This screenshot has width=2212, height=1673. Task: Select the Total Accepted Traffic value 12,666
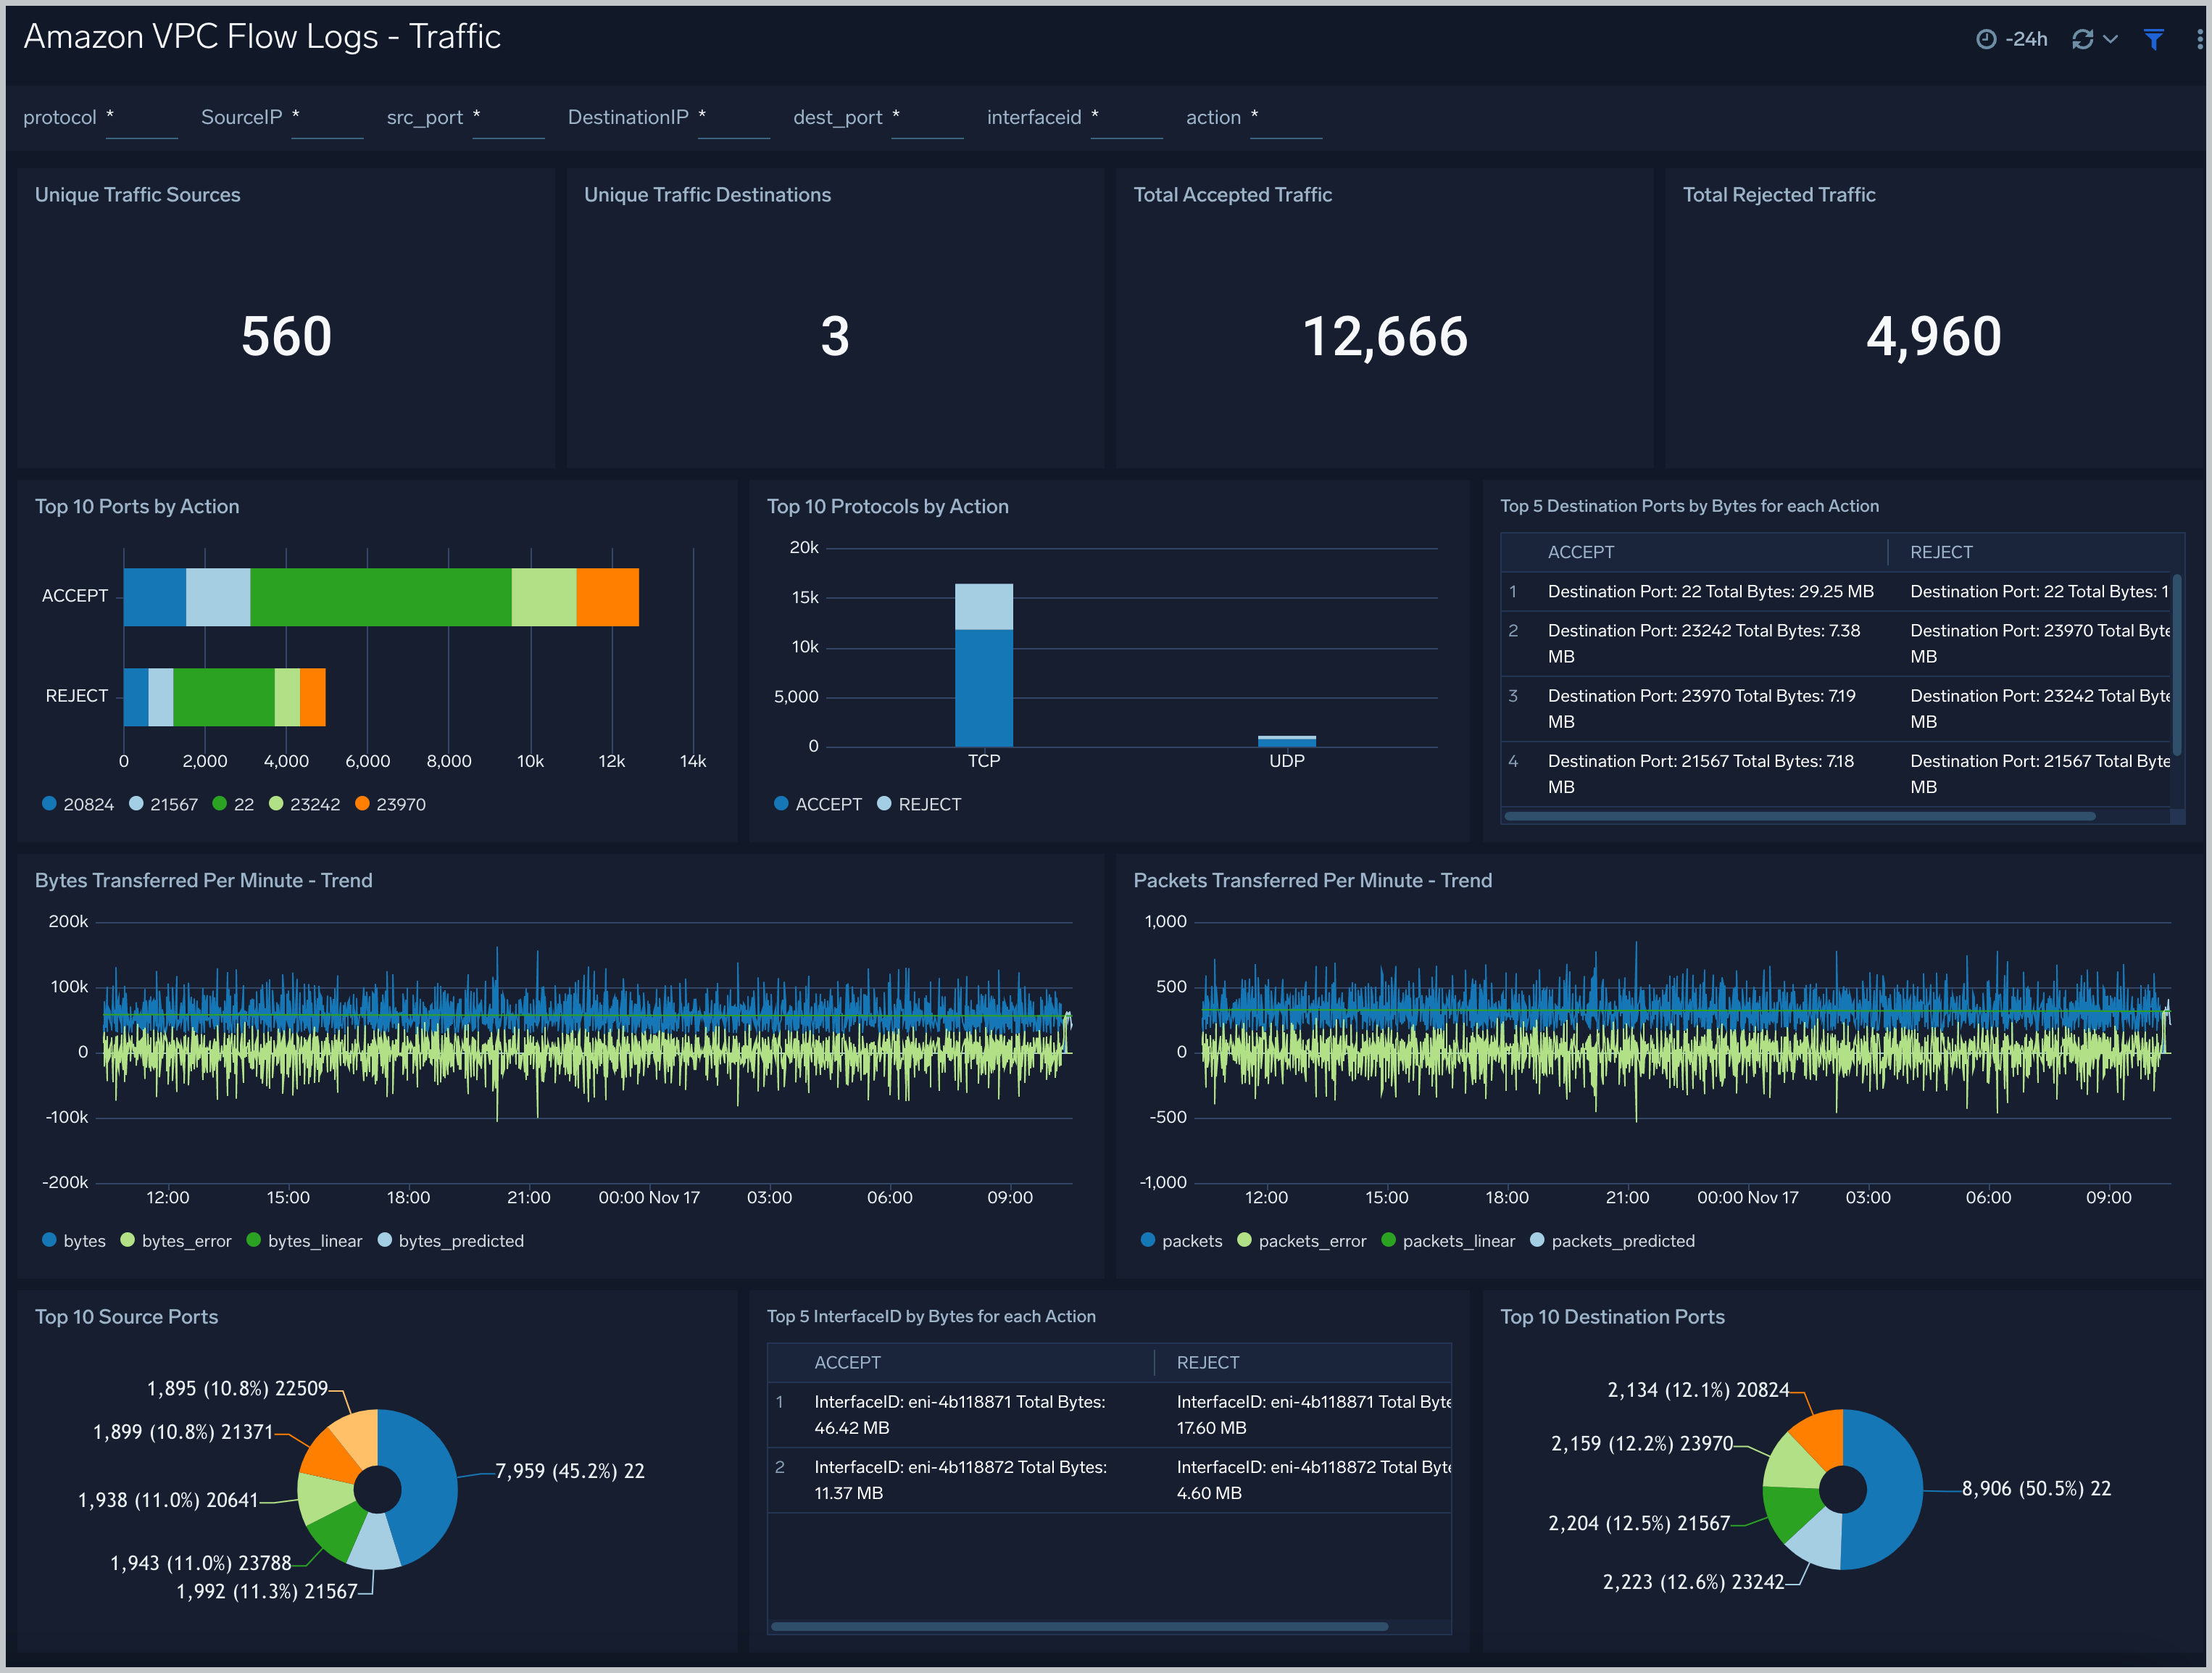(x=1385, y=336)
